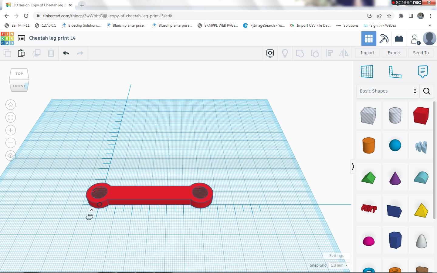437x273 pixels.
Task: Select the Notes tool
Action: tap(423, 72)
